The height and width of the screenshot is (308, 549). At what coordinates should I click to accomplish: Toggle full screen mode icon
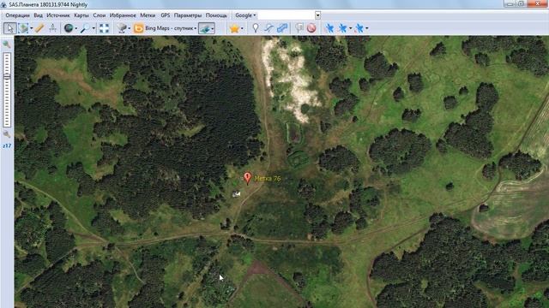coord(104,28)
